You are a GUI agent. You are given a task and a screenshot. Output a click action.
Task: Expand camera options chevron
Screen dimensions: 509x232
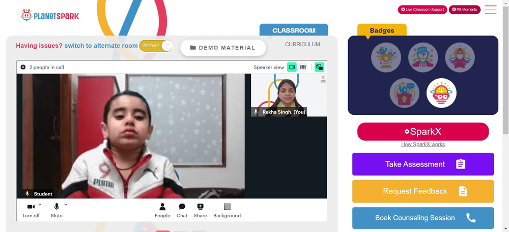pyautogui.click(x=40, y=204)
